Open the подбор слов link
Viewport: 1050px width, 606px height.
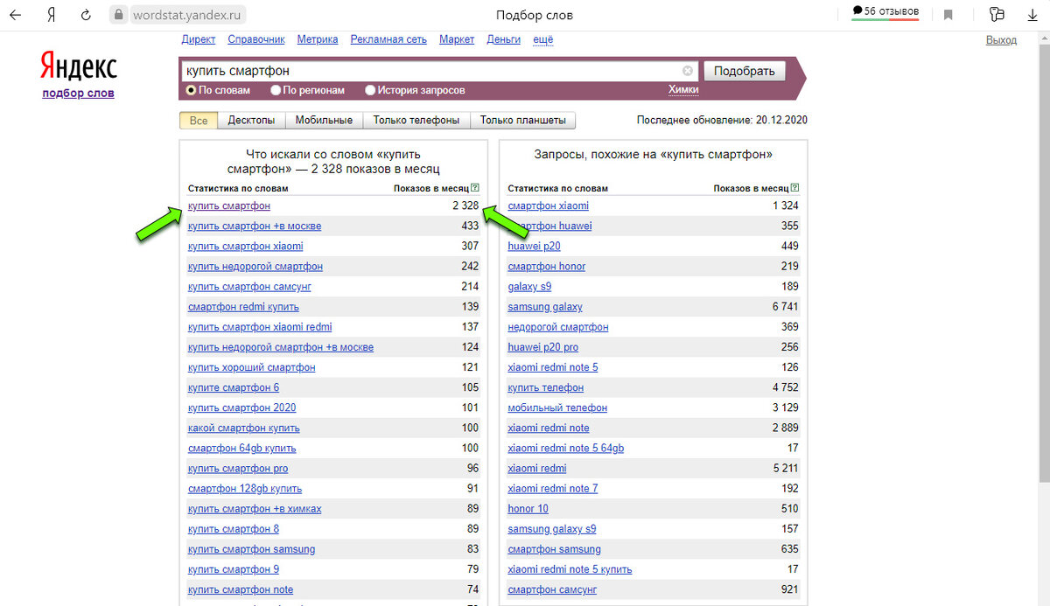pos(78,94)
